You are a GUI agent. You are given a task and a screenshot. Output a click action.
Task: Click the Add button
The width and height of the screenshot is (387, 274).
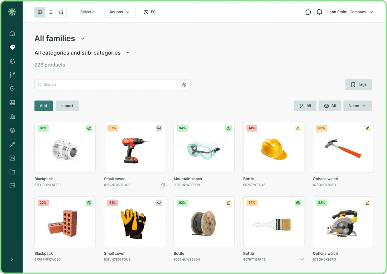[x=43, y=106]
